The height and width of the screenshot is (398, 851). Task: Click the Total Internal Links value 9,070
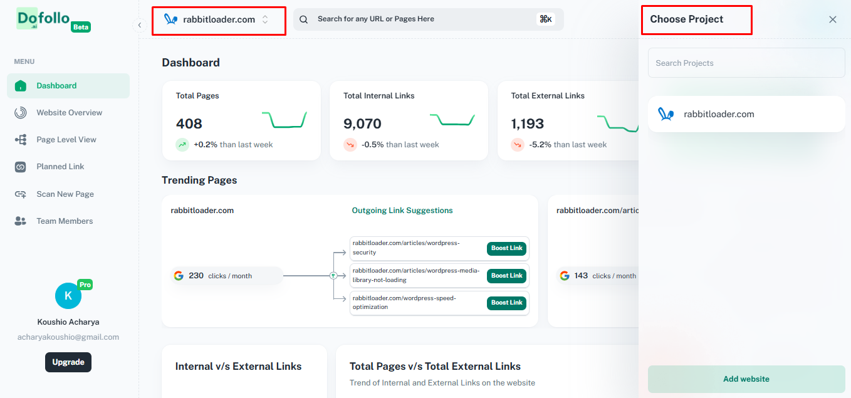tap(362, 123)
